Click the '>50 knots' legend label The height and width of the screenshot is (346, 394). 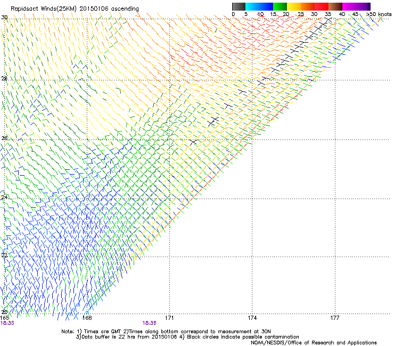379,14
